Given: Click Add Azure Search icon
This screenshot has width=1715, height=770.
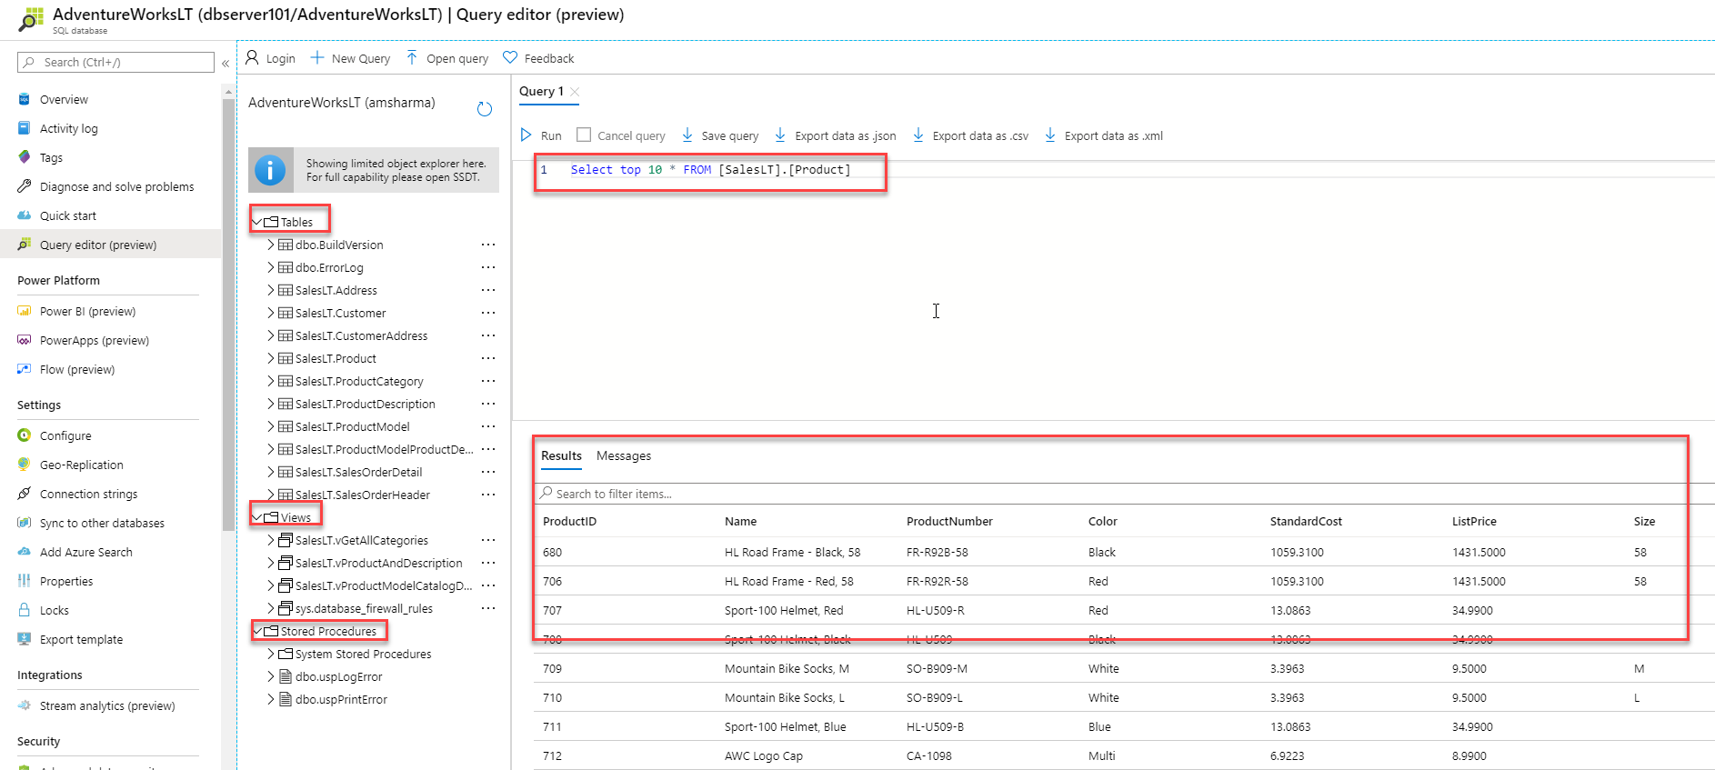Looking at the screenshot, I should pos(25,552).
